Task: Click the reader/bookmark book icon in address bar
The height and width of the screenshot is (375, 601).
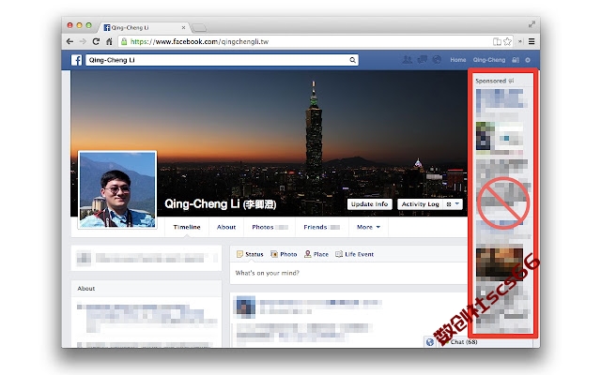Action: 497,41
